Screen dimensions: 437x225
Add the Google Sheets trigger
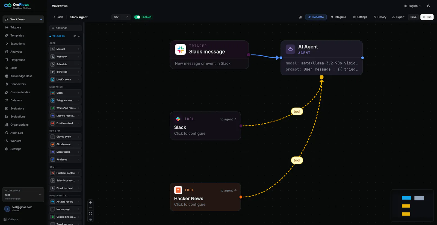[x=65, y=217]
